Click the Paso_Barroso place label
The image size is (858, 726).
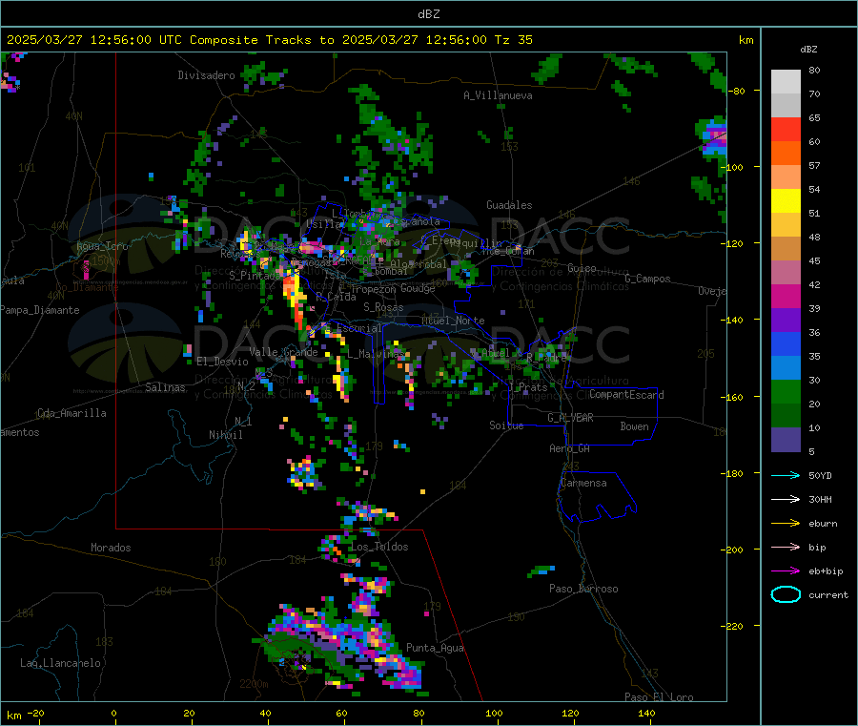583,589
